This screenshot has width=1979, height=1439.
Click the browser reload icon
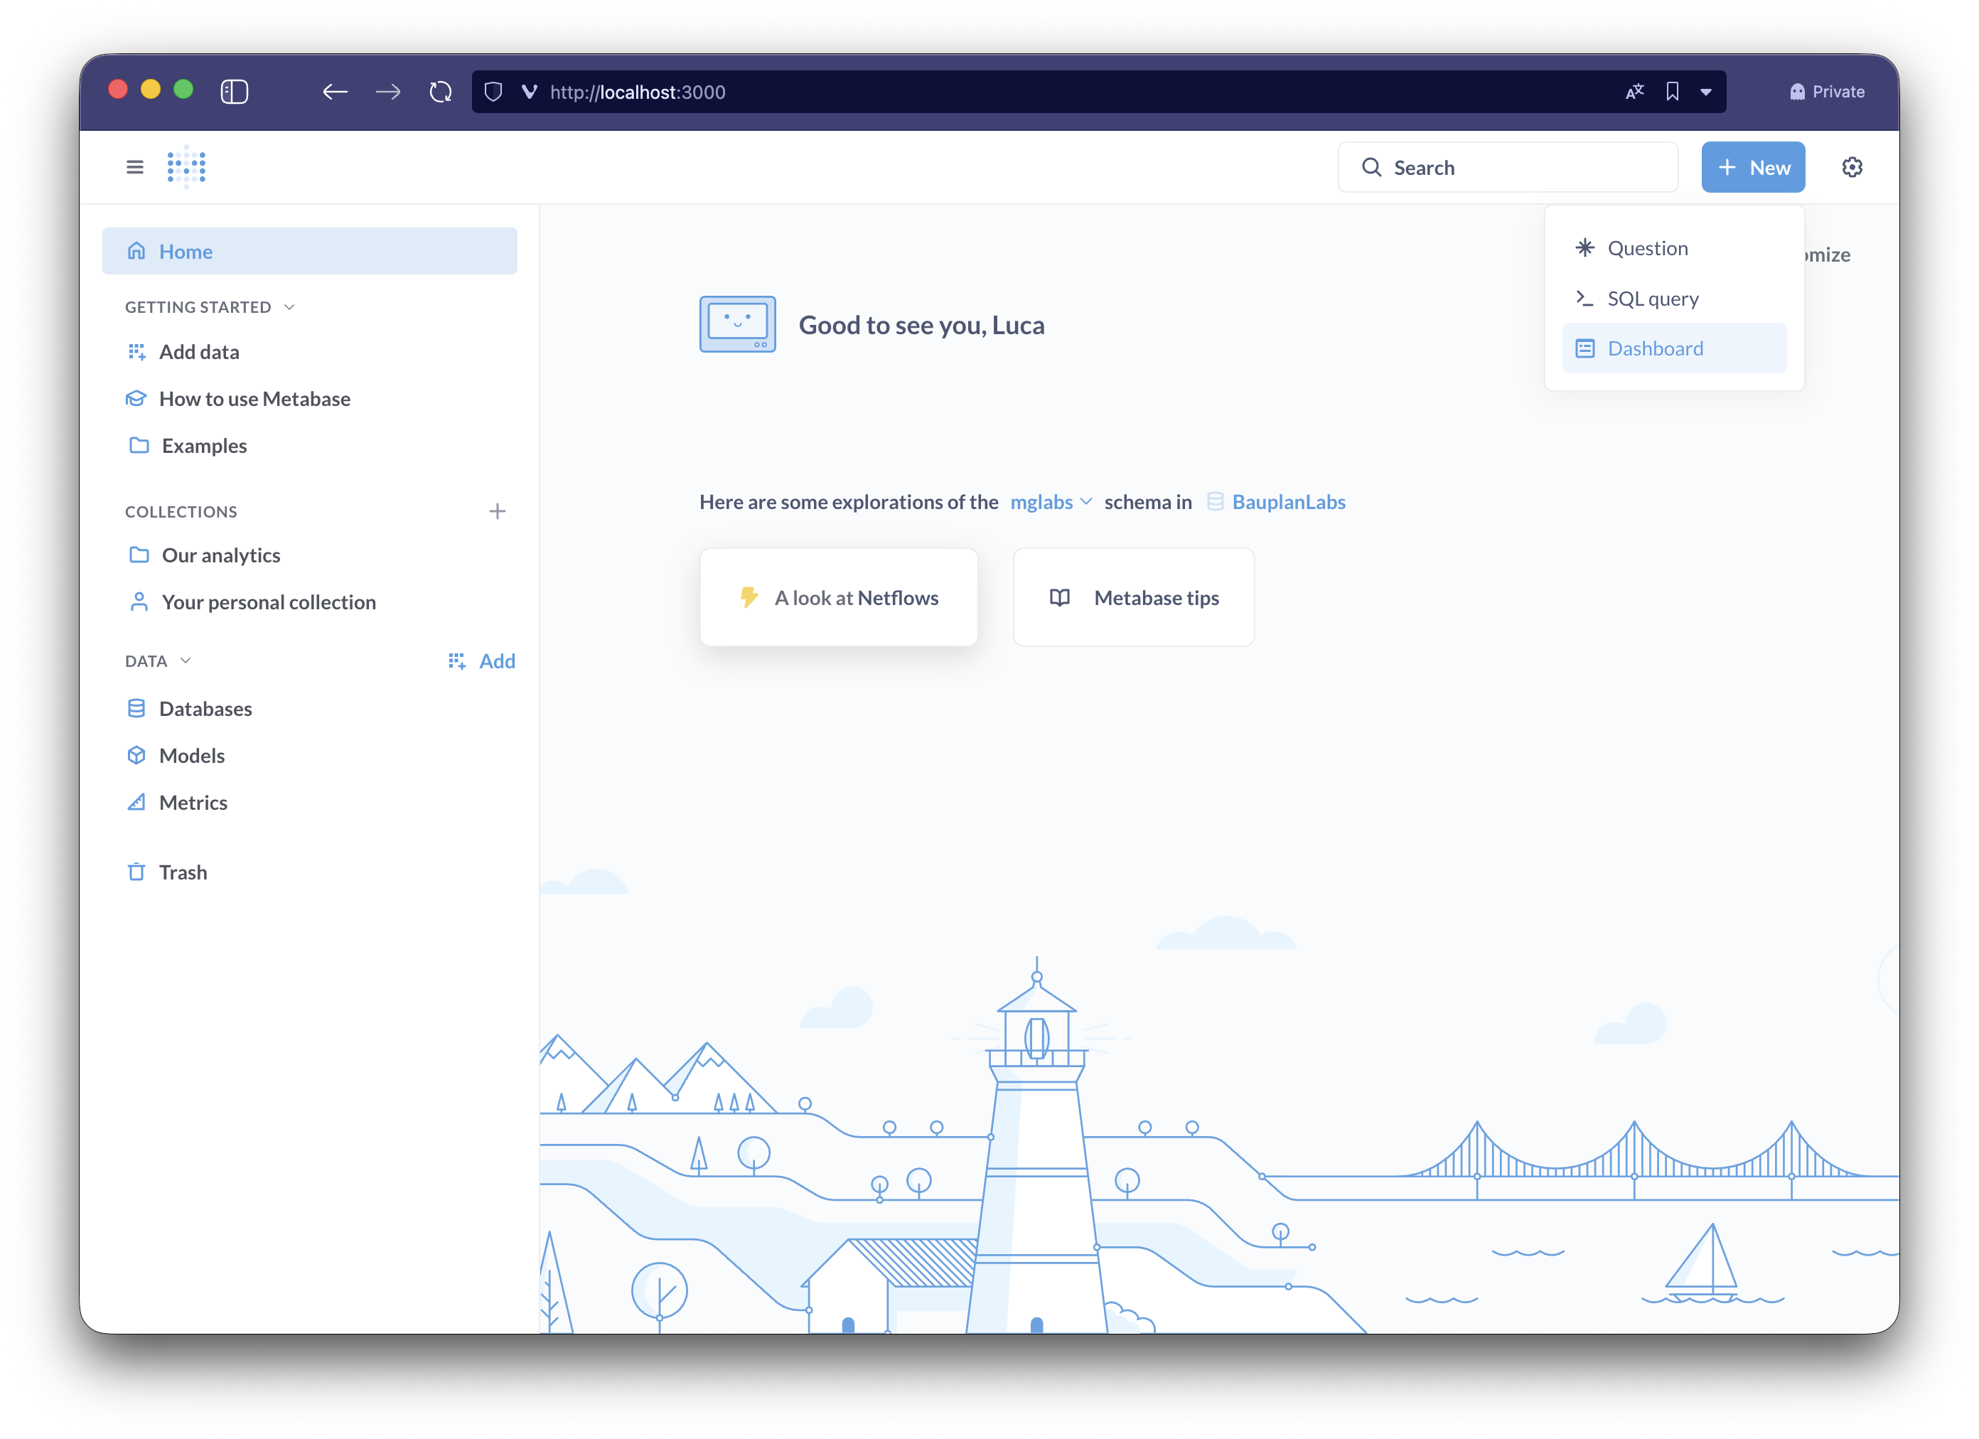441,92
